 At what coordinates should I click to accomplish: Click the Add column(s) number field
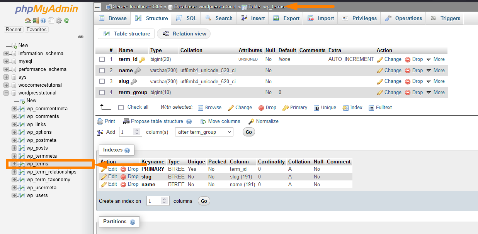click(131, 132)
